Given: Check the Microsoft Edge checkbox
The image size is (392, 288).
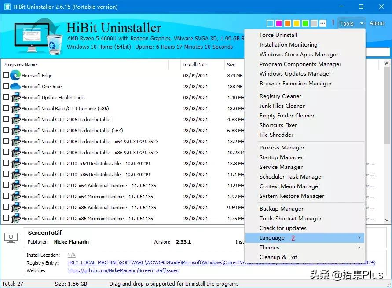Looking at the screenshot, I should pos(6,75).
